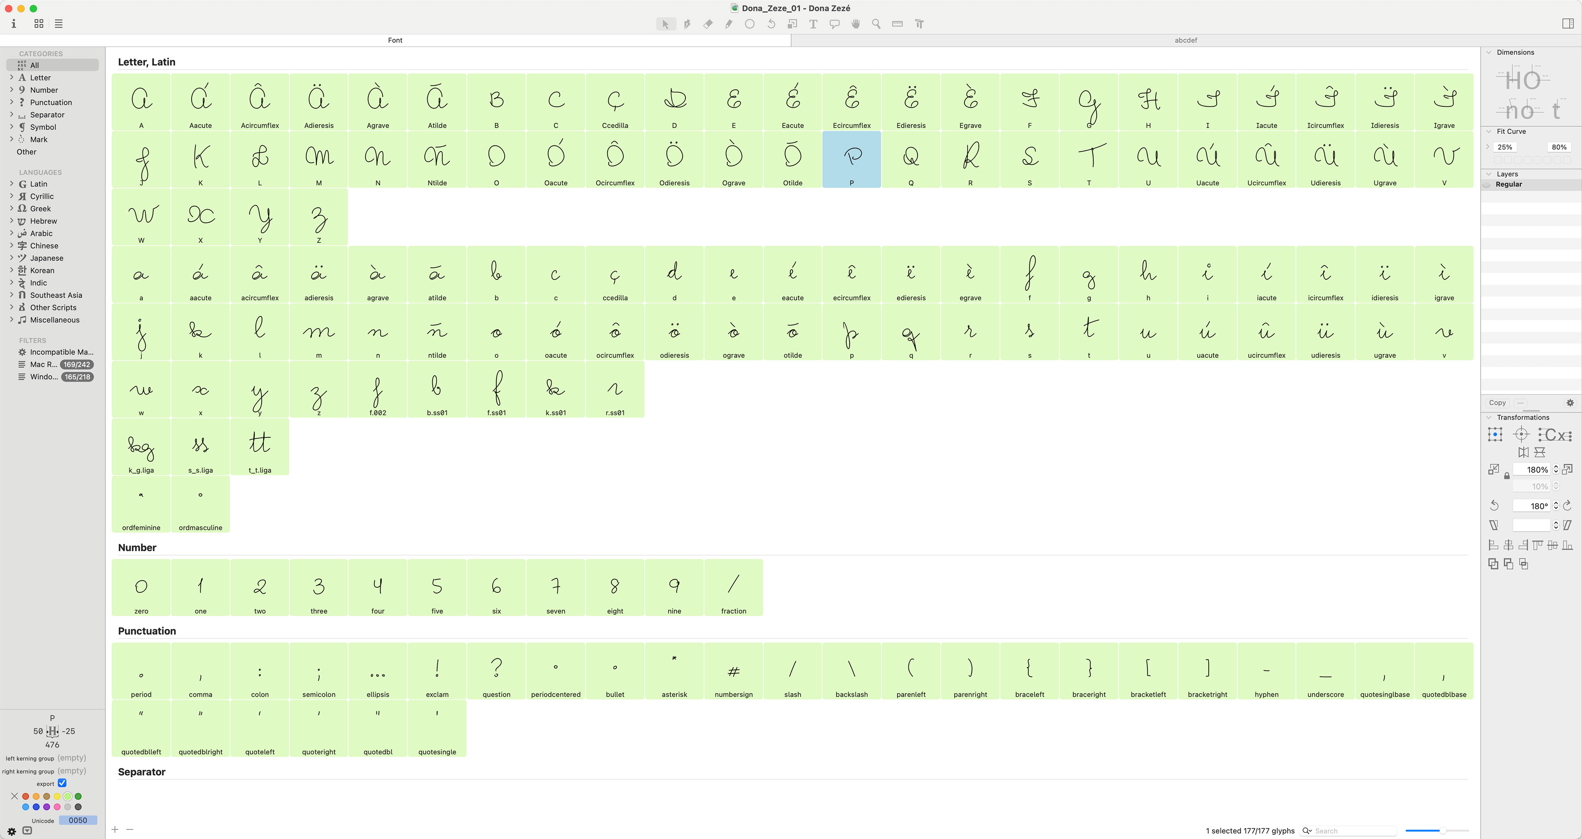This screenshot has width=1582, height=839.
Task: Add a new glyph with plus button
Action: [115, 830]
